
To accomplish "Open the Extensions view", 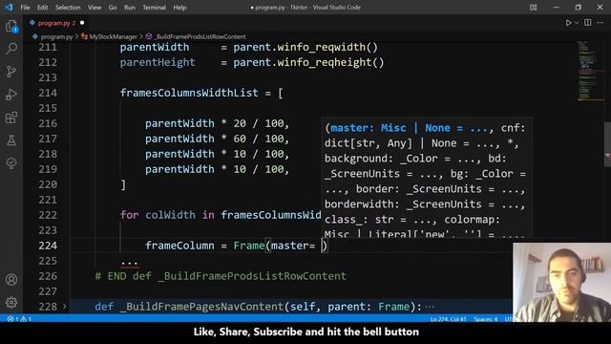I will point(11,118).
